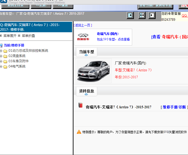The height and width of the screenshot is (155, 188).
Task: Click the folder icon for 01动力总成及排放控制系统
Action: (5, 51)
